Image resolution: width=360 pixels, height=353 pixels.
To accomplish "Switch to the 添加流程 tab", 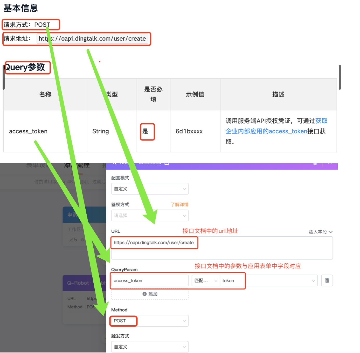I will 77,166.
